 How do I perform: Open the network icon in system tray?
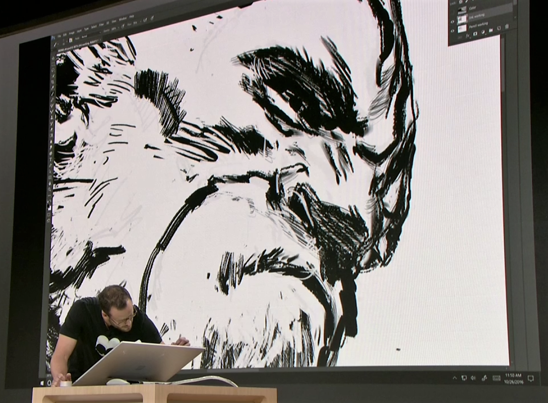coord(464,377)
